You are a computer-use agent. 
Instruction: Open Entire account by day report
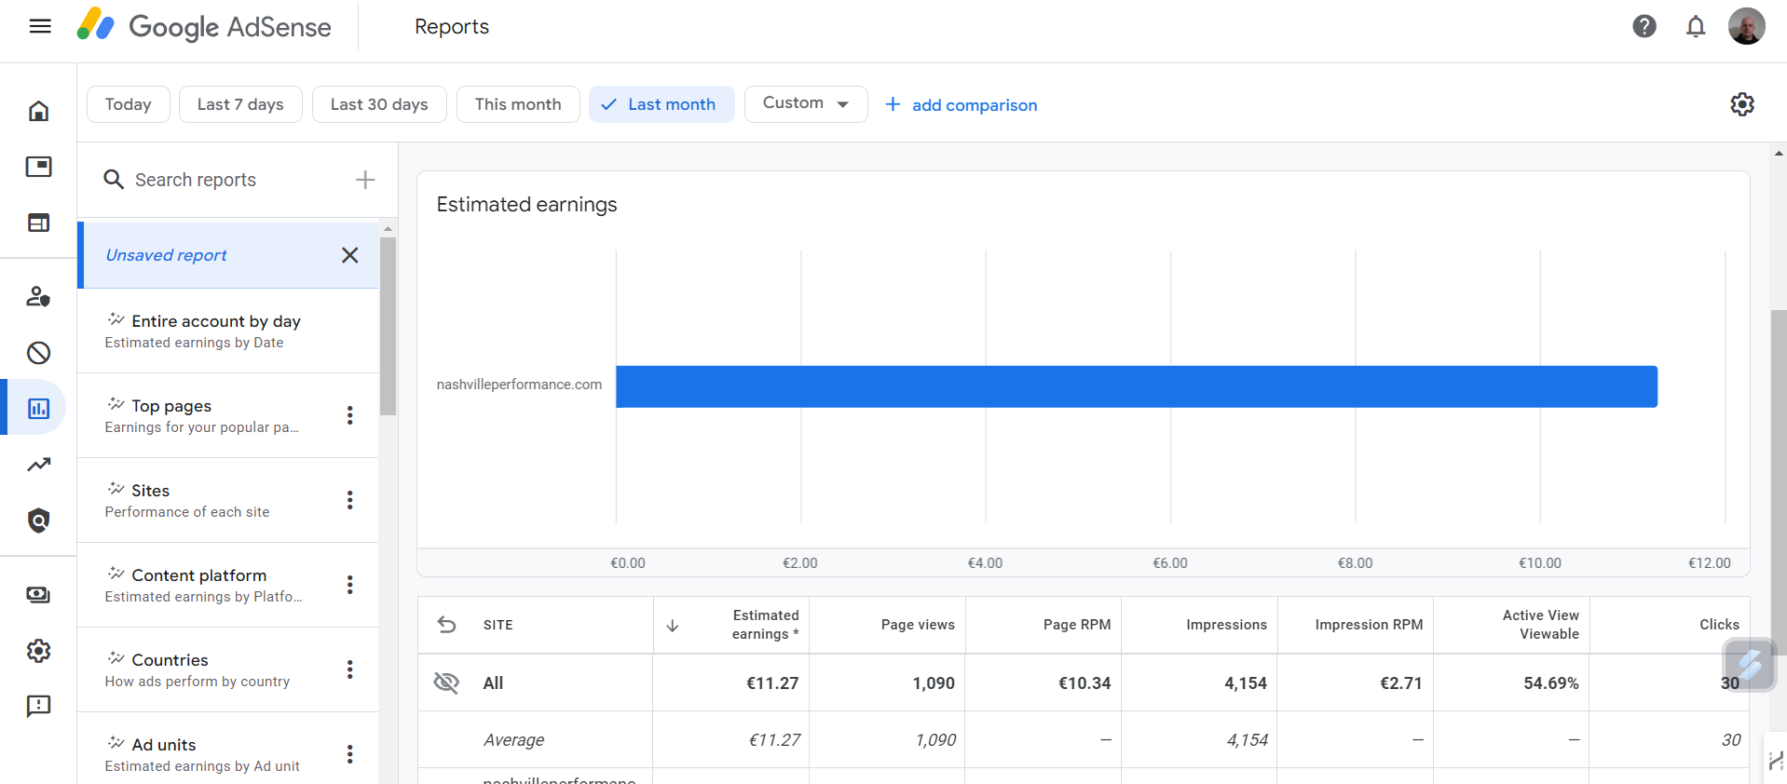tap(228, 331)
